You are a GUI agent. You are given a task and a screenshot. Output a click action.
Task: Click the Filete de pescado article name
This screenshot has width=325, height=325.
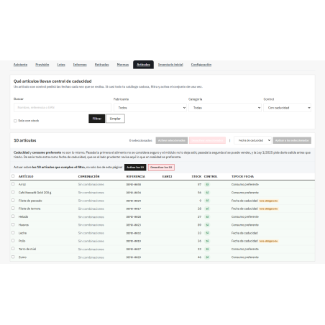(30, 201)
